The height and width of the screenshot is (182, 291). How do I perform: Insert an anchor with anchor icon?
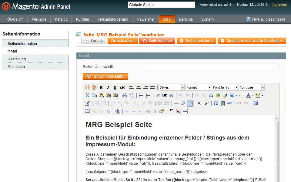tap(211, 96)
